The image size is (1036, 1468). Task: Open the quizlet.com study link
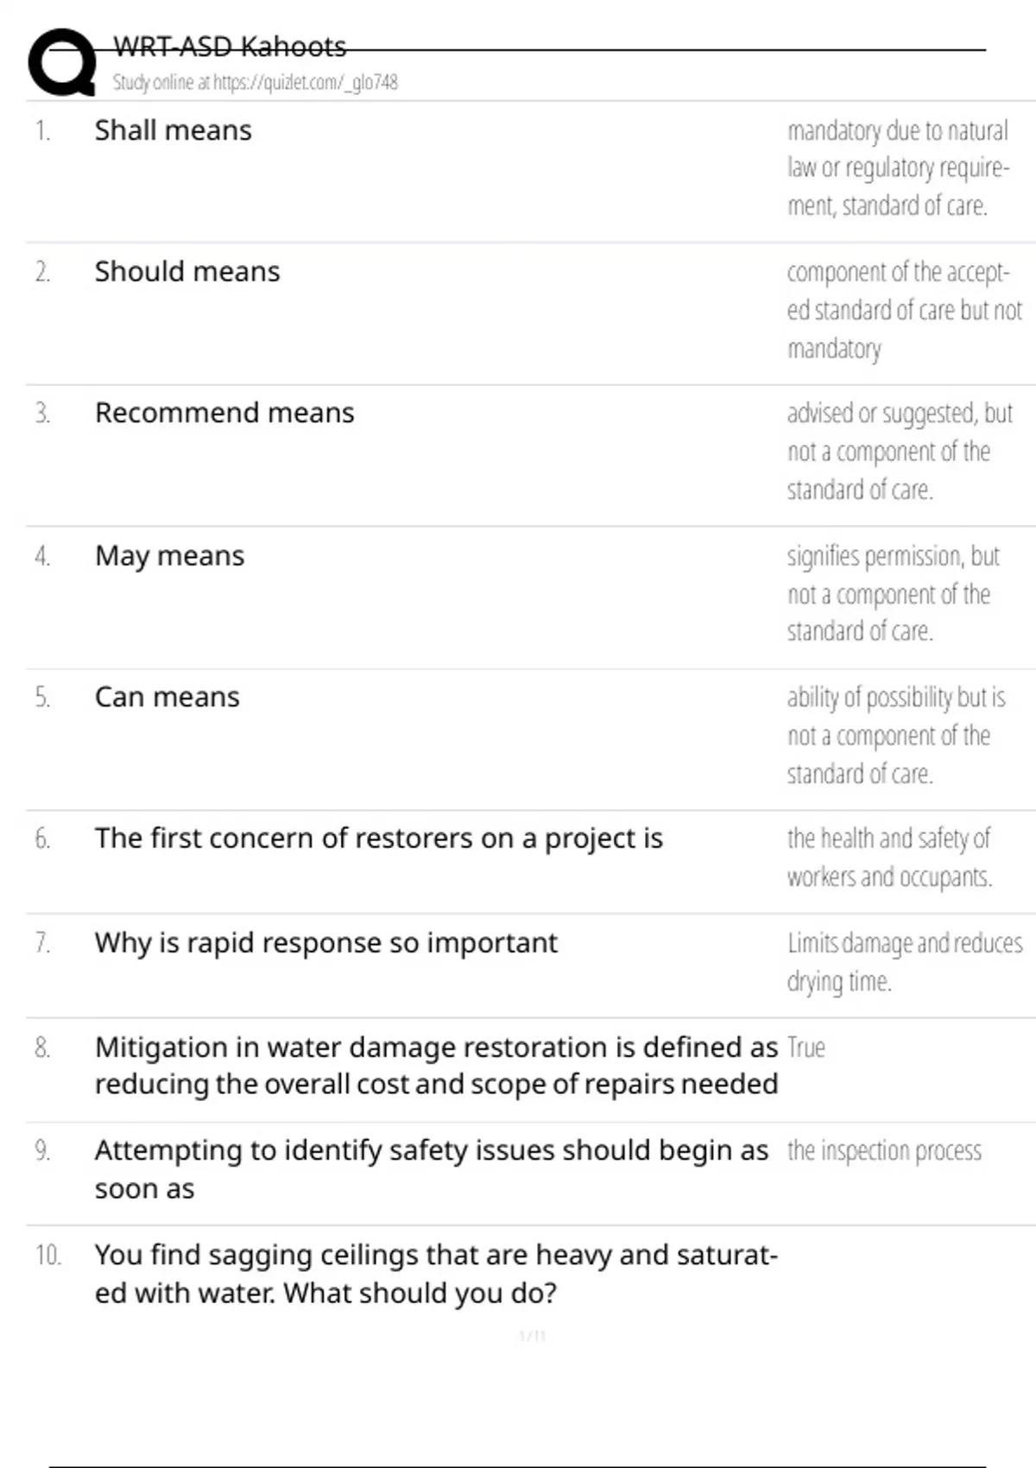tap(255, 83)
